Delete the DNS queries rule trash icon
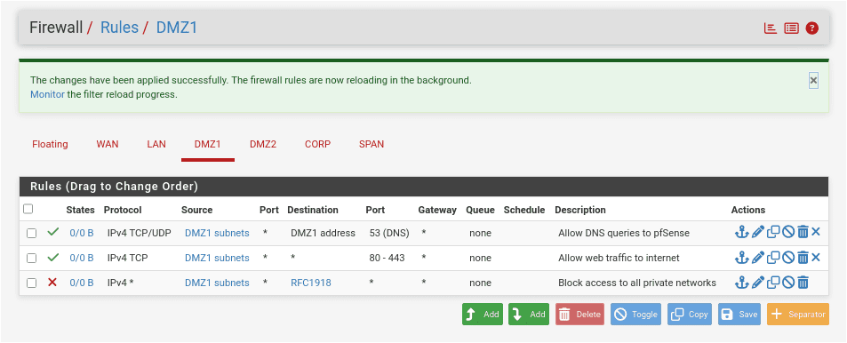This screenshot has height=343, width=847. (x=803, y=232)
